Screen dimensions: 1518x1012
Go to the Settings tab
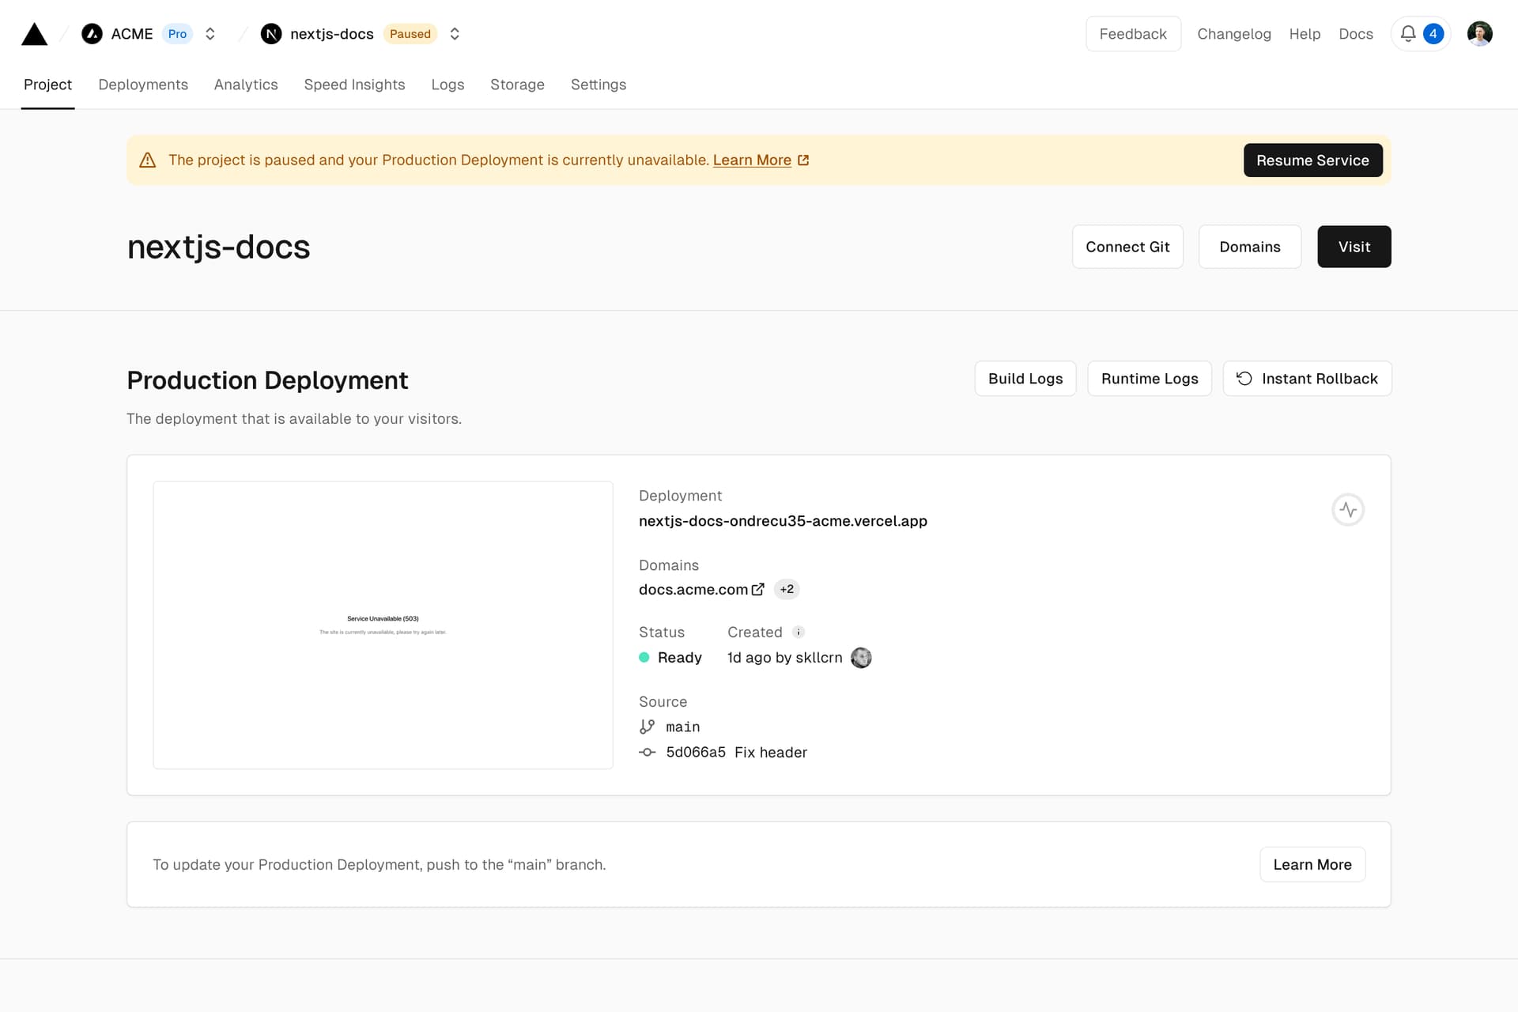tap(598, 85)
